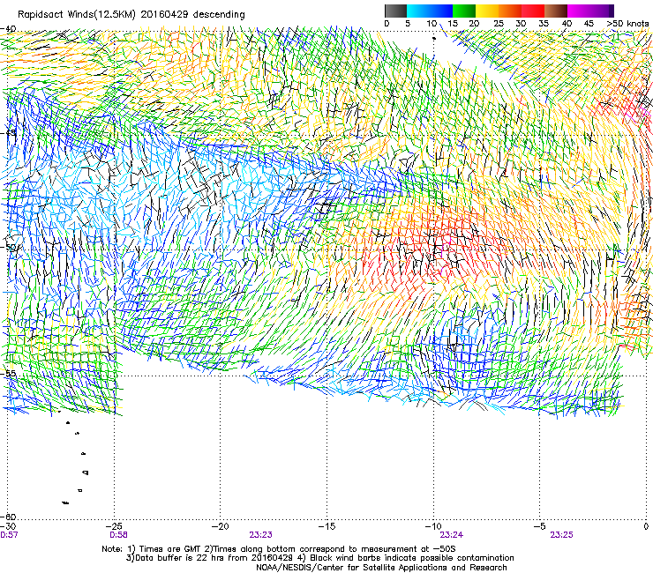Click the legend tick label '40'

[x=567, y=24]
